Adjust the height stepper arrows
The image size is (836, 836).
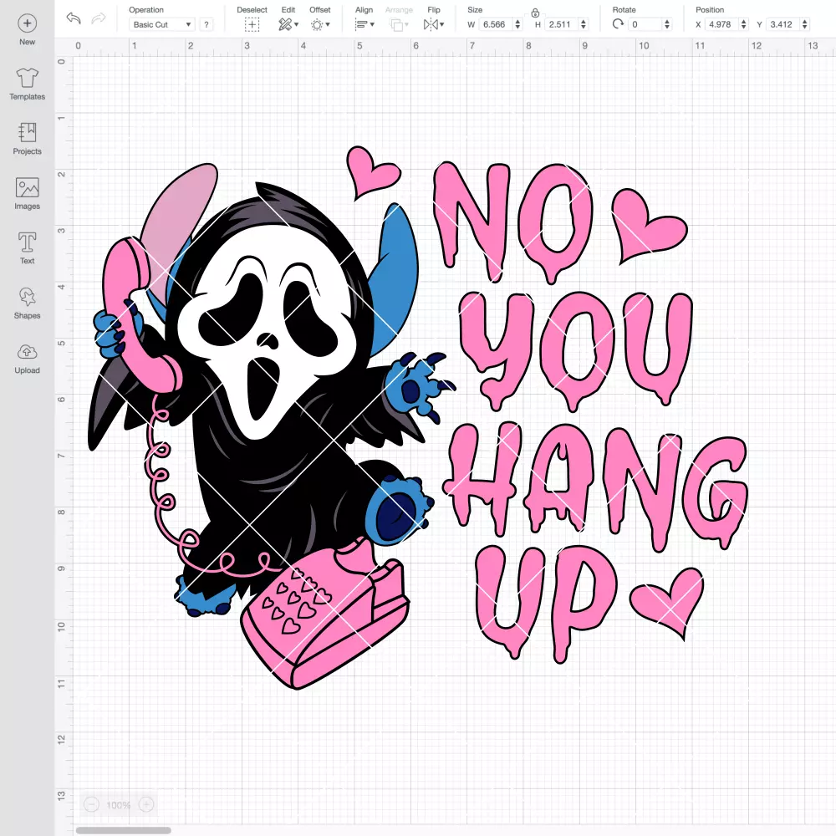click(x=584, y=24)
